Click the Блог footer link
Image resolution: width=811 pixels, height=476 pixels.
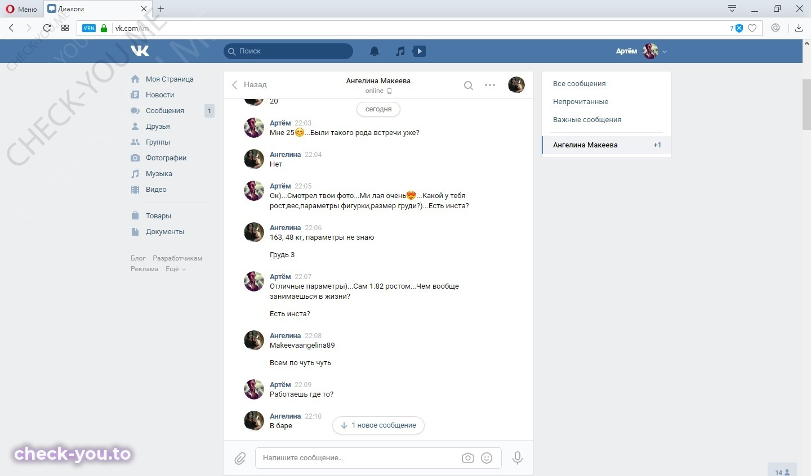point(138,258)
